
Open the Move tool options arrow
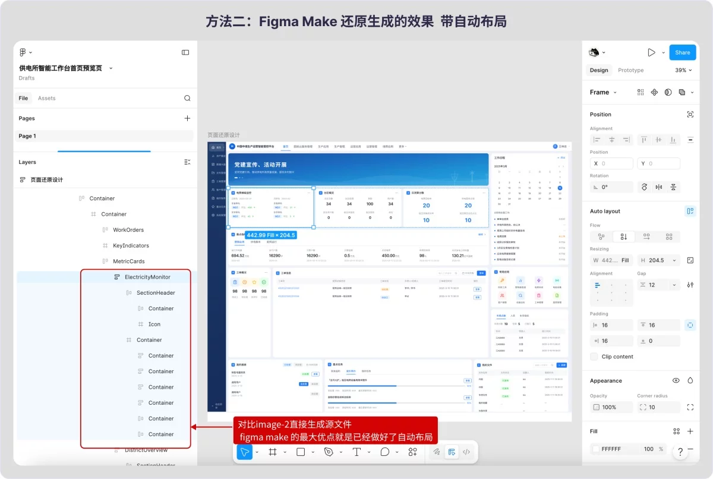pyautogui.click(x=257, y=452)
